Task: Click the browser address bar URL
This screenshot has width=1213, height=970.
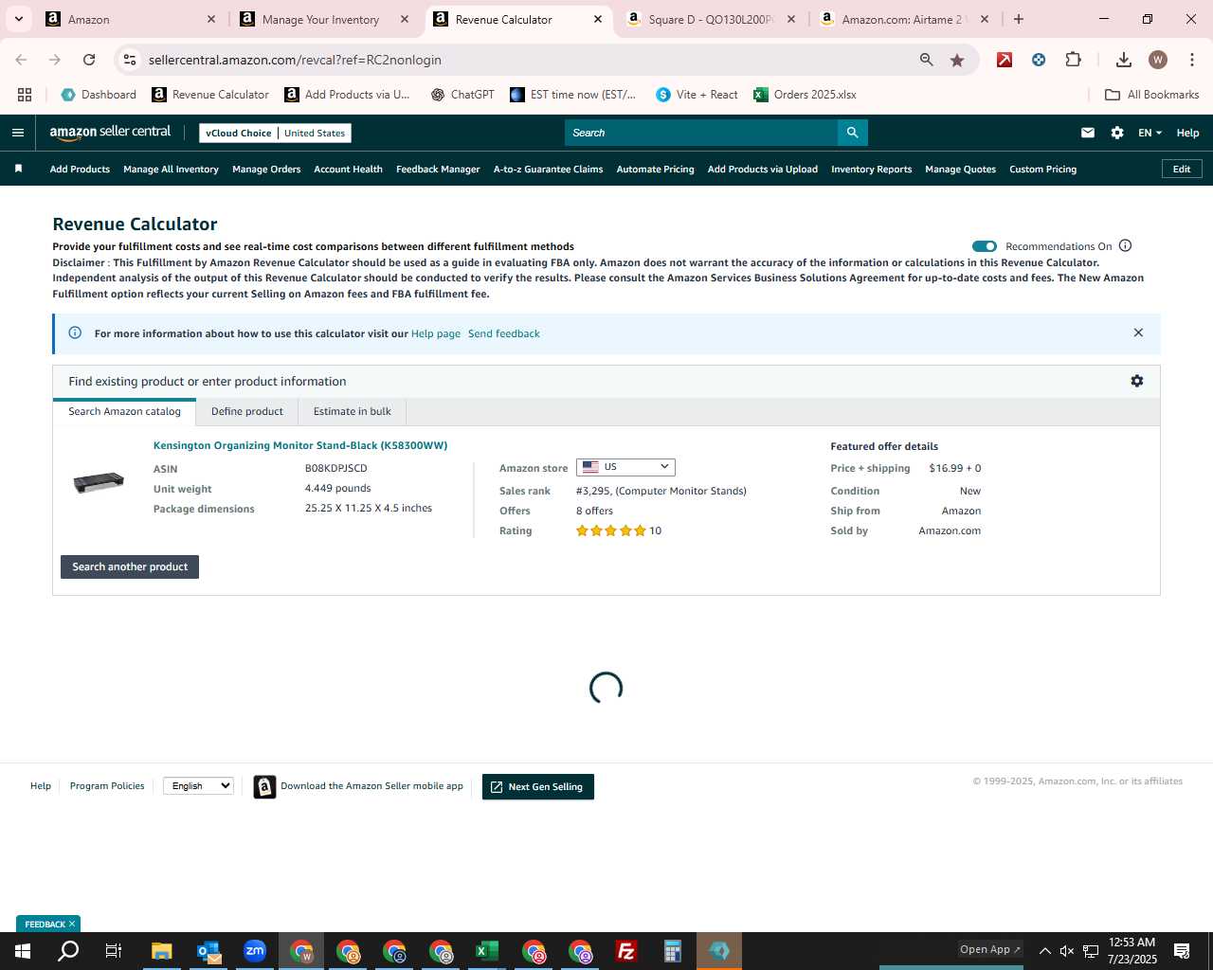Action: pyautogui.click(x=295, y=60)
